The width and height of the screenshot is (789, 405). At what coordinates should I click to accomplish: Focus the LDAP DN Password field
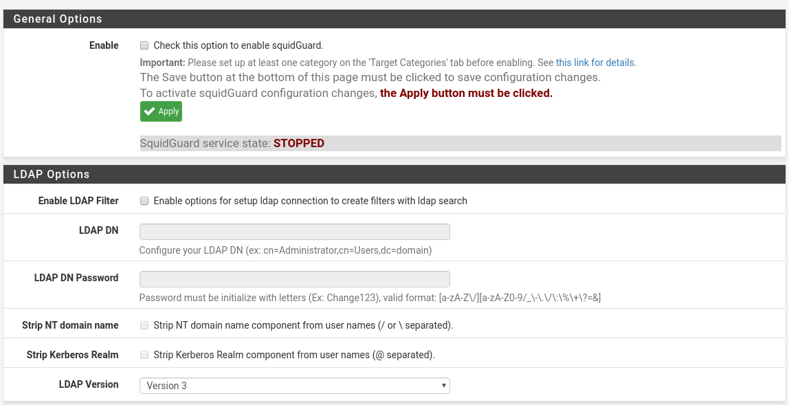(x=294, y=279)
